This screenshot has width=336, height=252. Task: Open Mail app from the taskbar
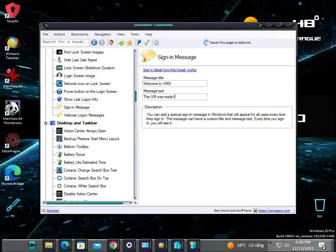(97, 245)
